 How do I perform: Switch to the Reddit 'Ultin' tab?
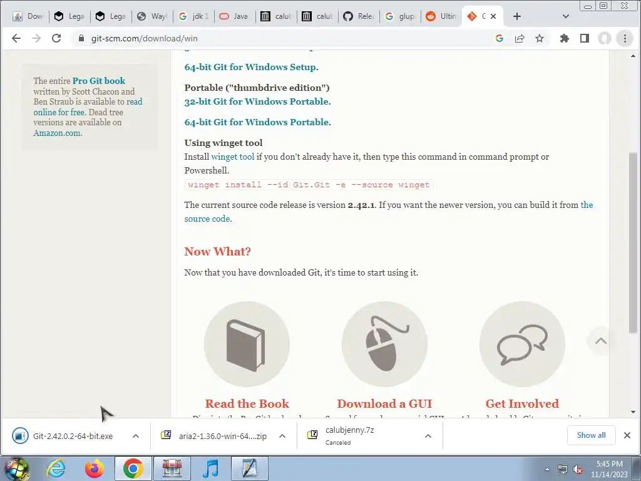(x=441, y=16)
